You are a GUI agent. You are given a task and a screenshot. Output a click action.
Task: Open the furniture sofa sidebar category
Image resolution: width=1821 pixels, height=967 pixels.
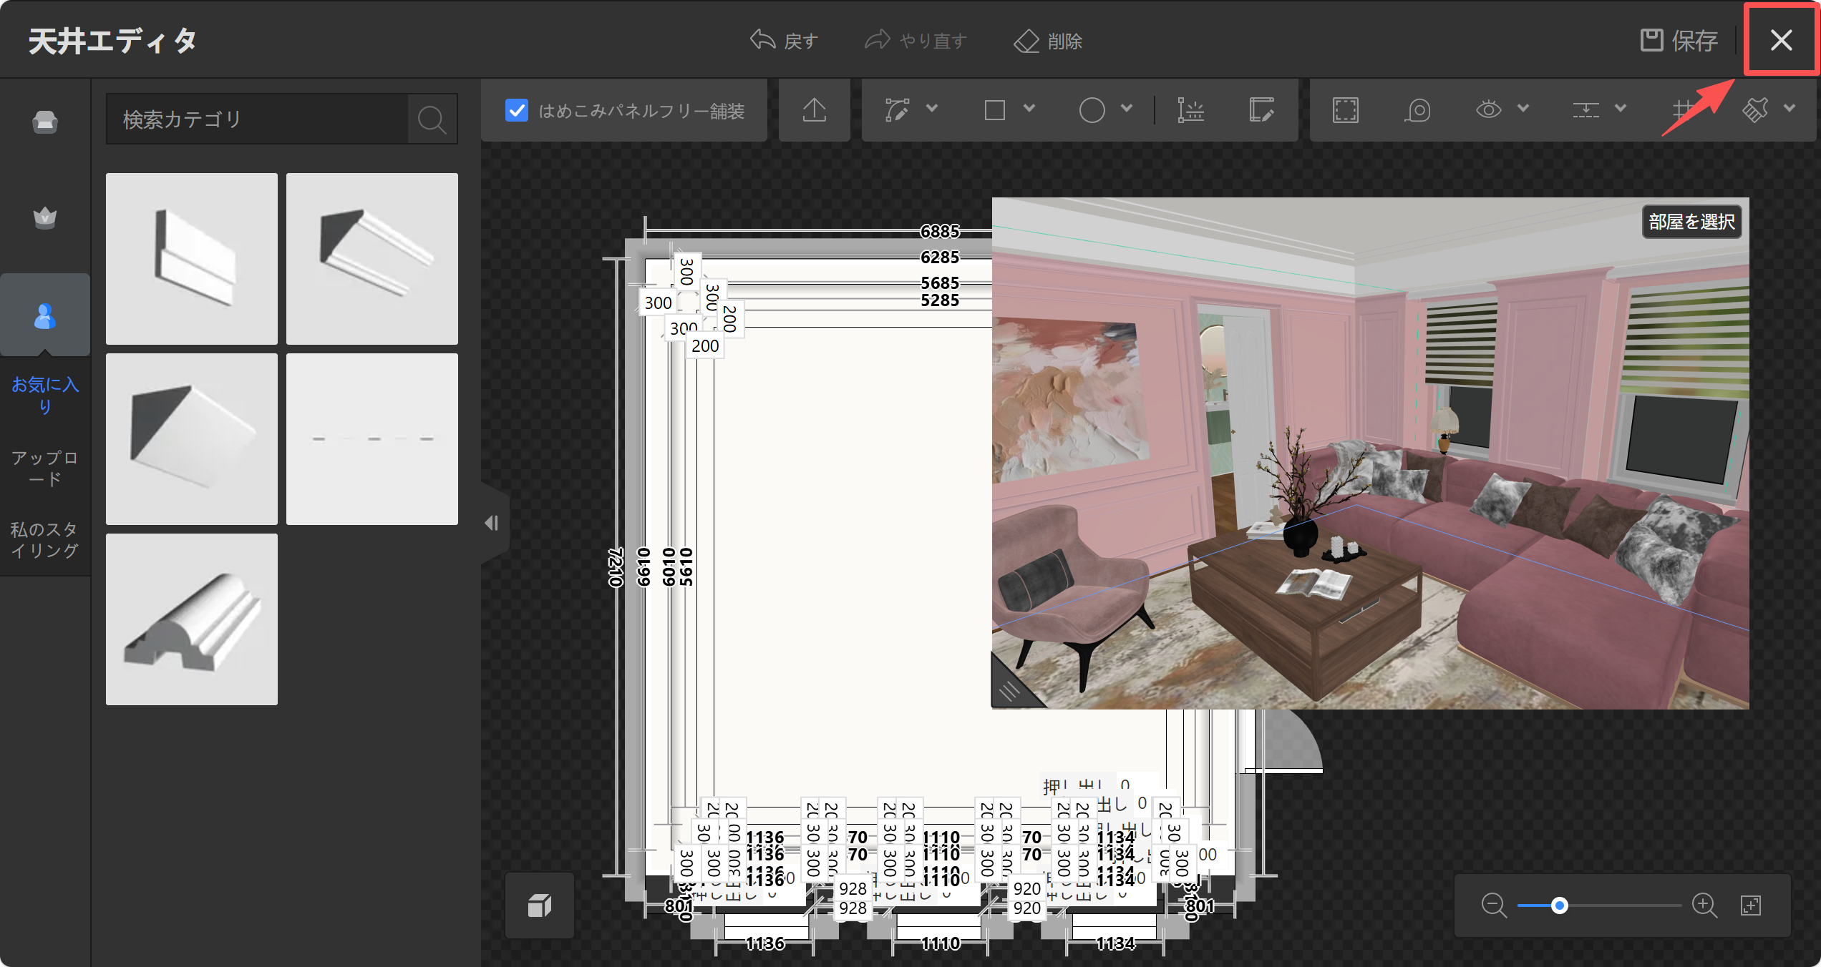45,122
